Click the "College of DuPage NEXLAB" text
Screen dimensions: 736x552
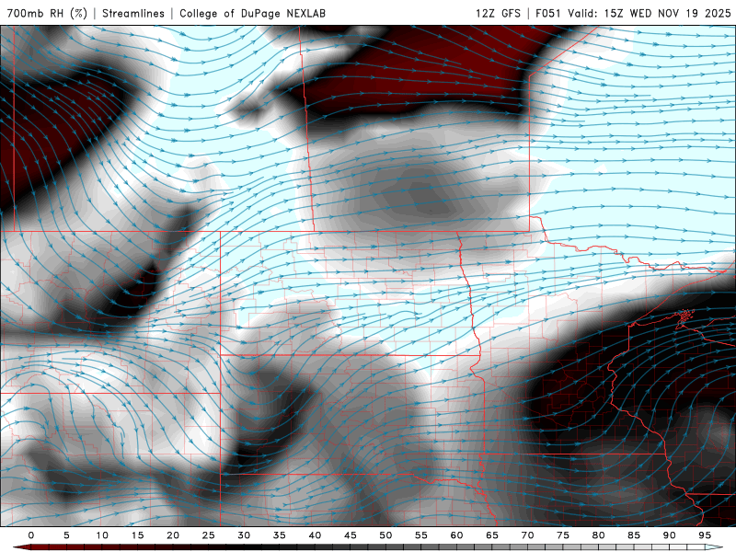252,13
